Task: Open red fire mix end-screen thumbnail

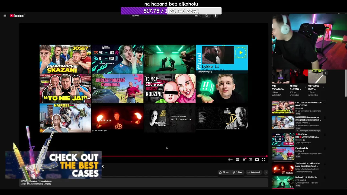Action: [x=117, y=118]
